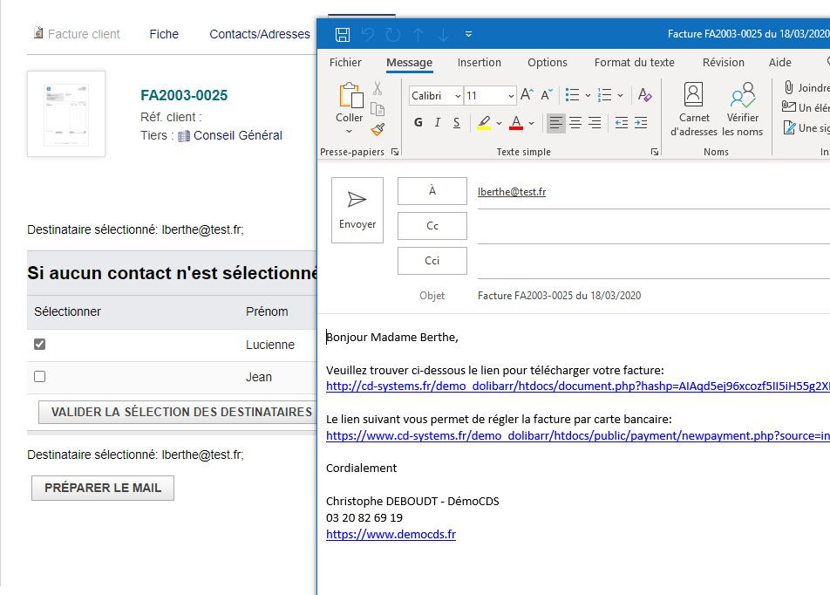Click the Objet subject field

(x=654, y=296)
